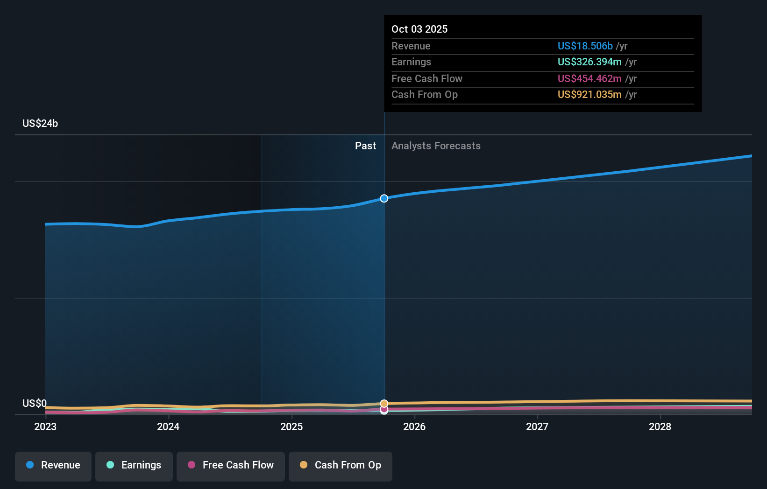Select the yellow Cash From Op chart marker
Screen dimensions: 767x489
[x=384, y=403]
